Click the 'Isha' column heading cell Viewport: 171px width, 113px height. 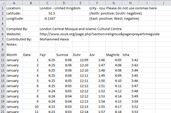click(x=131, y=55)
